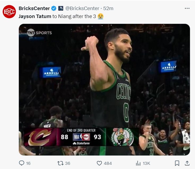
Task: View post analytics via bar chart icon
Action: tap(138, 163)
